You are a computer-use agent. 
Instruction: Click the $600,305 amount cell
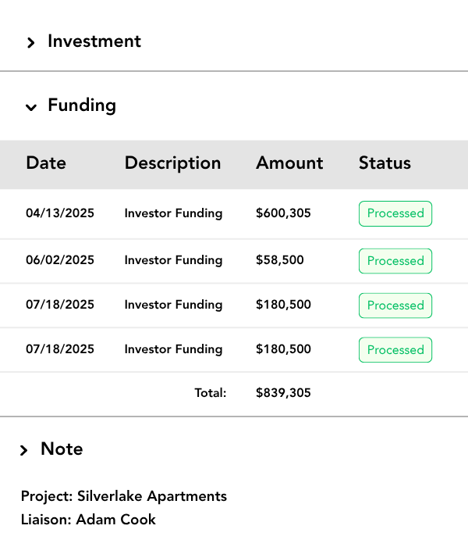[283, 213]
